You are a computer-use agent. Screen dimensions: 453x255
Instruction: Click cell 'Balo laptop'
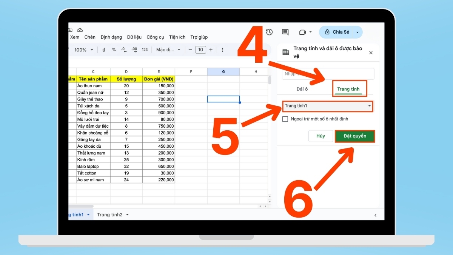pyautogui.click(x=93, y=166)
